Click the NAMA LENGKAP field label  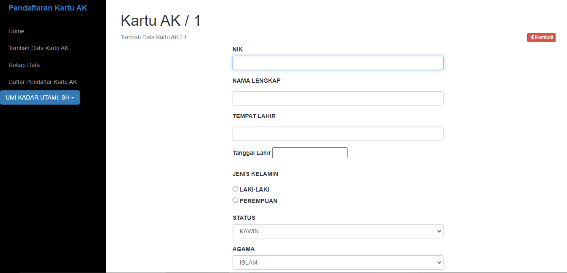256,81
